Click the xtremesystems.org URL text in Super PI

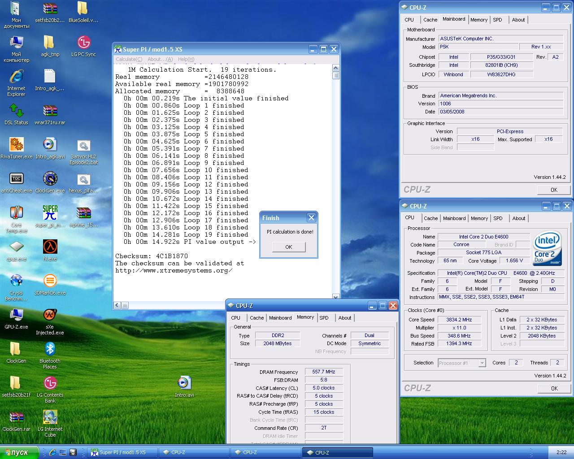pos(174,270)
